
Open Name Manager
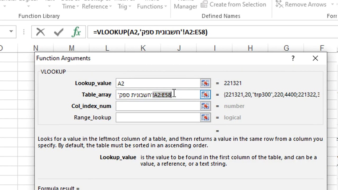click(185, 5)
